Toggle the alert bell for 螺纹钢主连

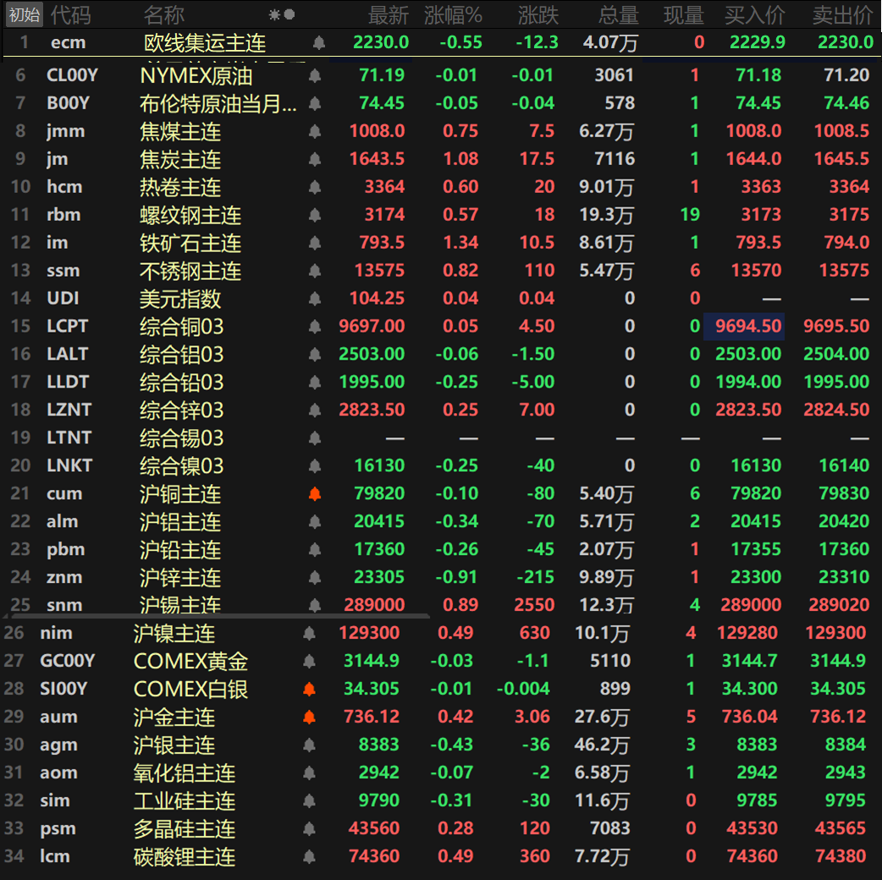314,214
